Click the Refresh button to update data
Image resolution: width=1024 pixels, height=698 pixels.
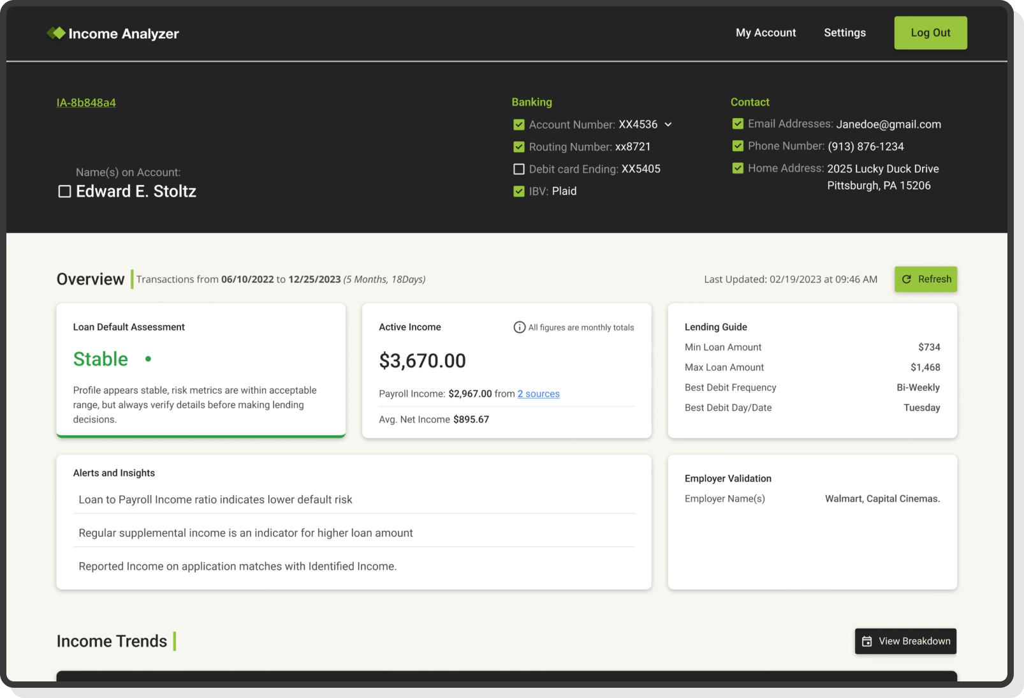click(x=926, y=279)
